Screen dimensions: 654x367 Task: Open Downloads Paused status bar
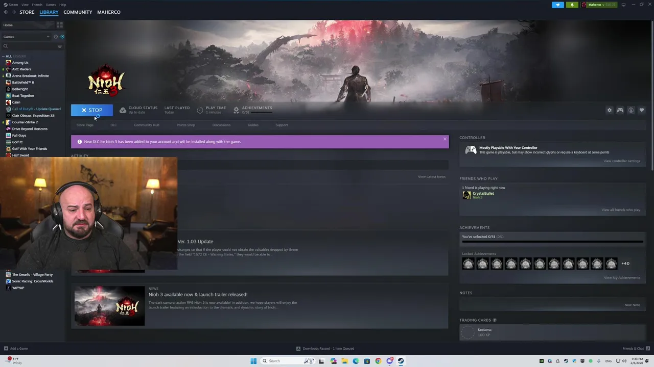tap(325, 349)
